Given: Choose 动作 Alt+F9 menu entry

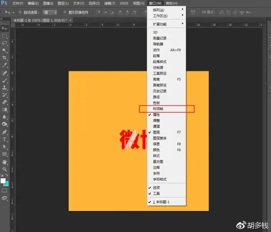Looking at the screenshot, I should 167,50.
